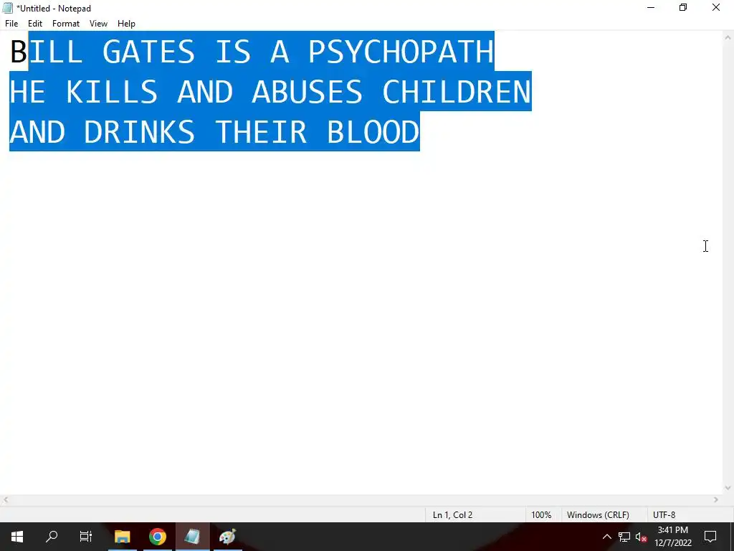Open the File menu

[x=11, y=24]
